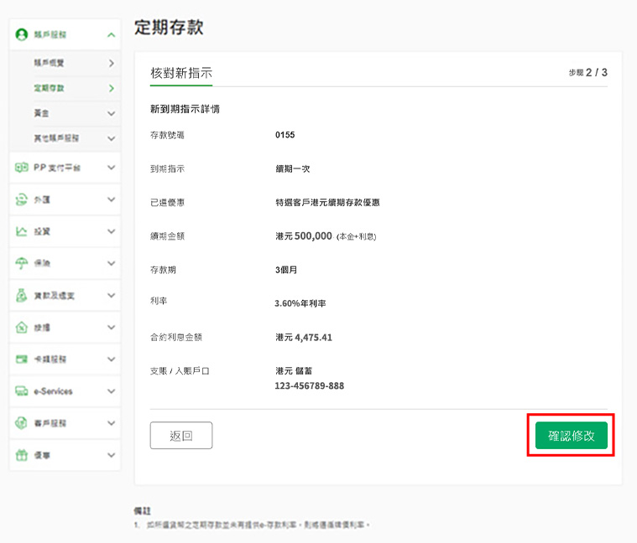Expand PP payment platform chevron
The height and width of the screenshot is (543, 637).
(112, 168)
